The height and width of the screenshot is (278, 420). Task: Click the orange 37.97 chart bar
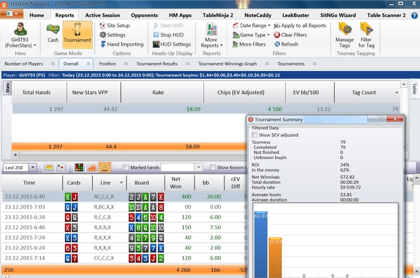click(275, 258)
